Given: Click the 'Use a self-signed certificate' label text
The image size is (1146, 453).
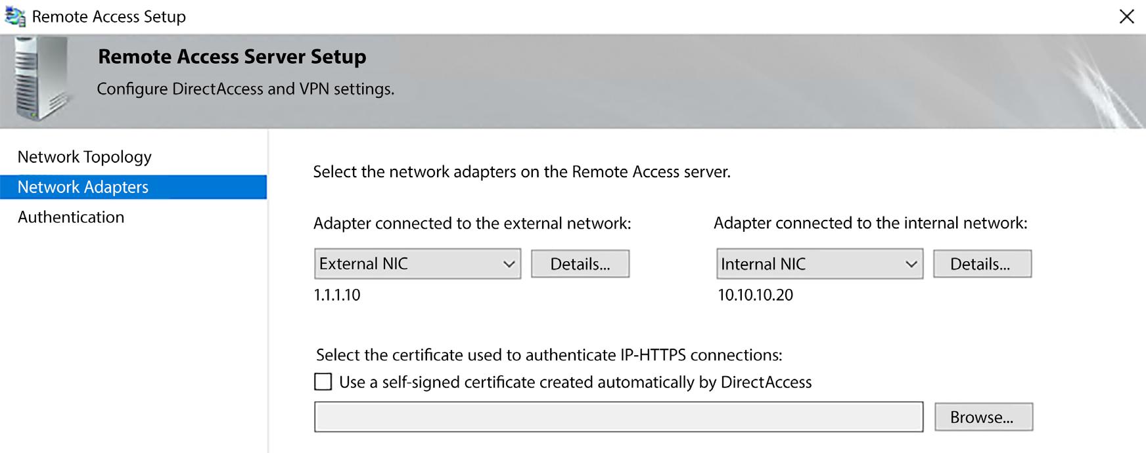Looking at the screenshot, I should pyautogui.click(x=575, y=382).
